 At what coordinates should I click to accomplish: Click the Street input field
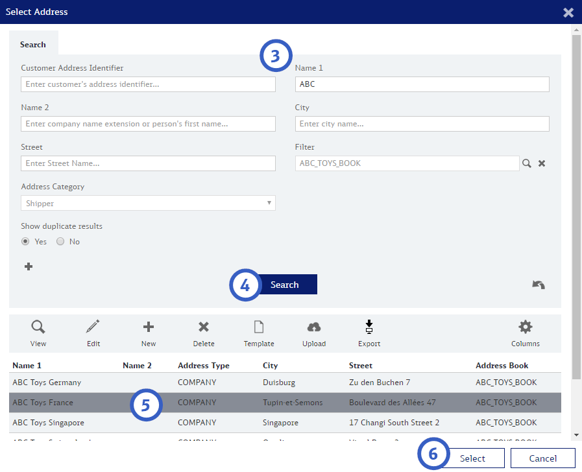tap(148, 163)
